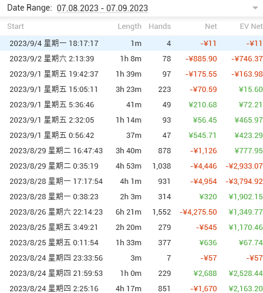The height and width of the screenshot is (293, 263).
Task: Select the session starting 2023/9/4 18:17:17
Action: tap(131, 43)
